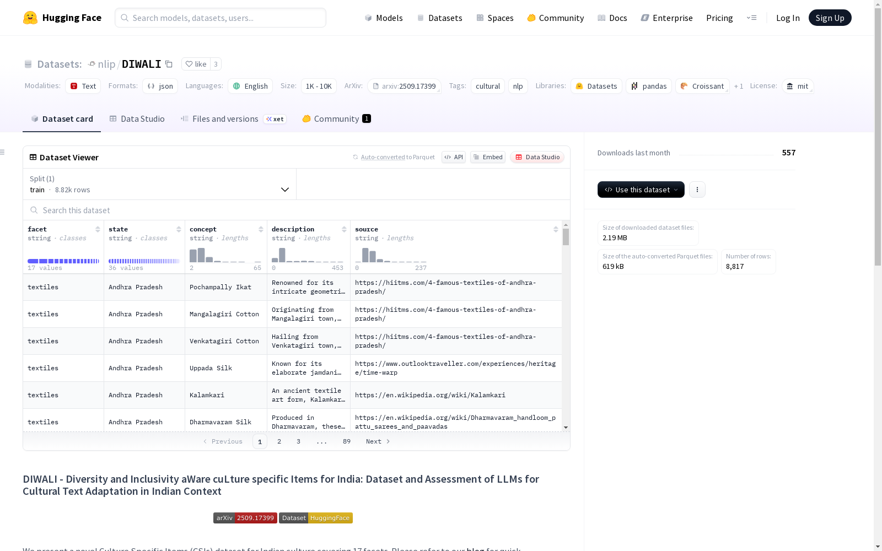Go to the Next page of rows
Viewport: 882px width, 551px height.
click(x=378, y=441)
